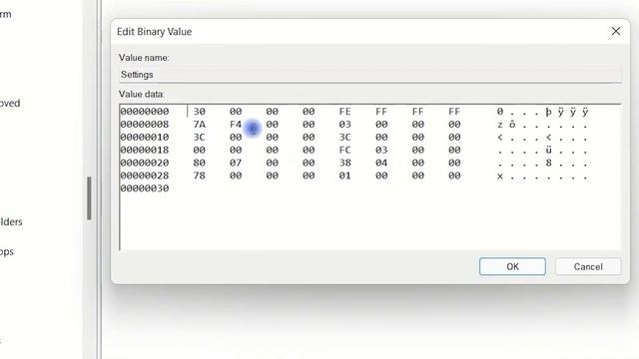This screenshot has height=359, width=639.
Task: Click the ASCII character z in text column
Action: point(500,125)
